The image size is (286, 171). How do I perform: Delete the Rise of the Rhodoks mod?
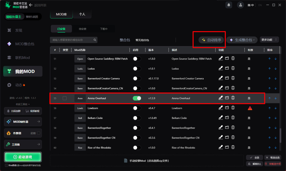[233, 147]
